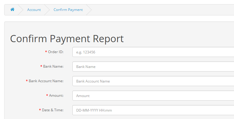234x119 pixels.
Task: Click red asterisk beside Date & Time
Action: tap(40, 110)
